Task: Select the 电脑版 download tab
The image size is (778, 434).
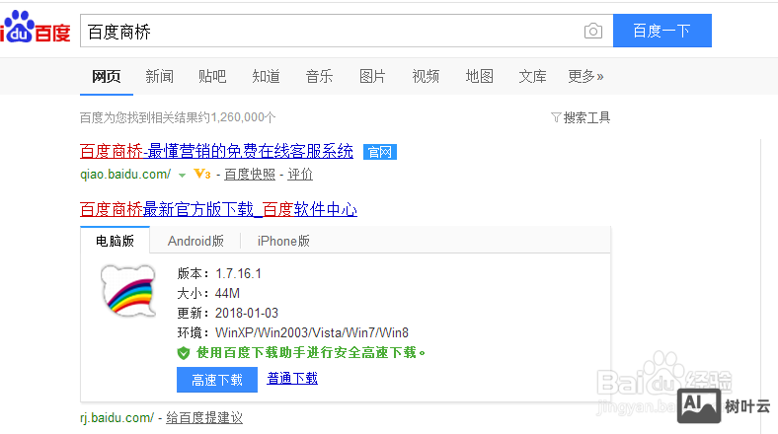Action: (116, 241)
